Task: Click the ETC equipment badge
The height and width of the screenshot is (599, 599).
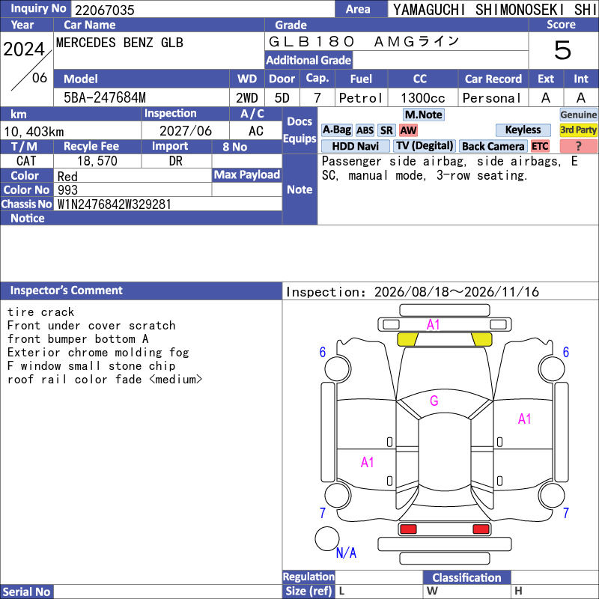Action: coord(540,146)
